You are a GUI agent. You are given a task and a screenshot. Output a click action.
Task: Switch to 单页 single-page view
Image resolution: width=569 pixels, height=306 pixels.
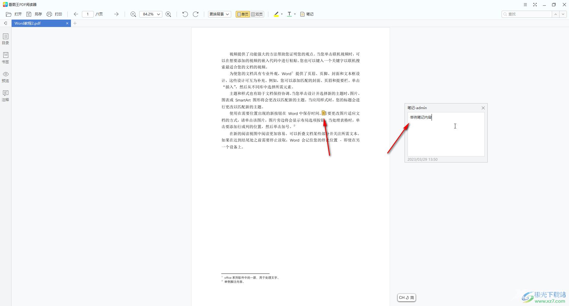pyautogui.click(x=243, y=14)
